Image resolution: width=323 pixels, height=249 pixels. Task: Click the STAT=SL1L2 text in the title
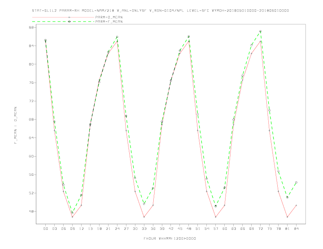tap(44, 11)
